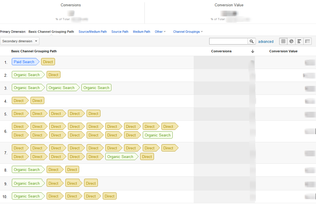Select the Paid Search step in row one
The width and height of the screenshot is (316, 204).
click(x=24, y=61)
